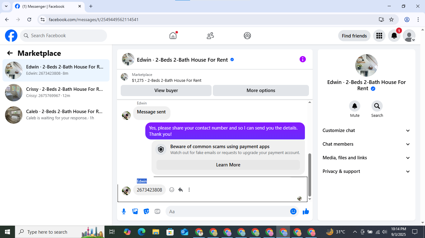Viewport: 425px width, 238px height.
Task: Open Caleb's conversation in the chat list
Action: click(56, 115)
